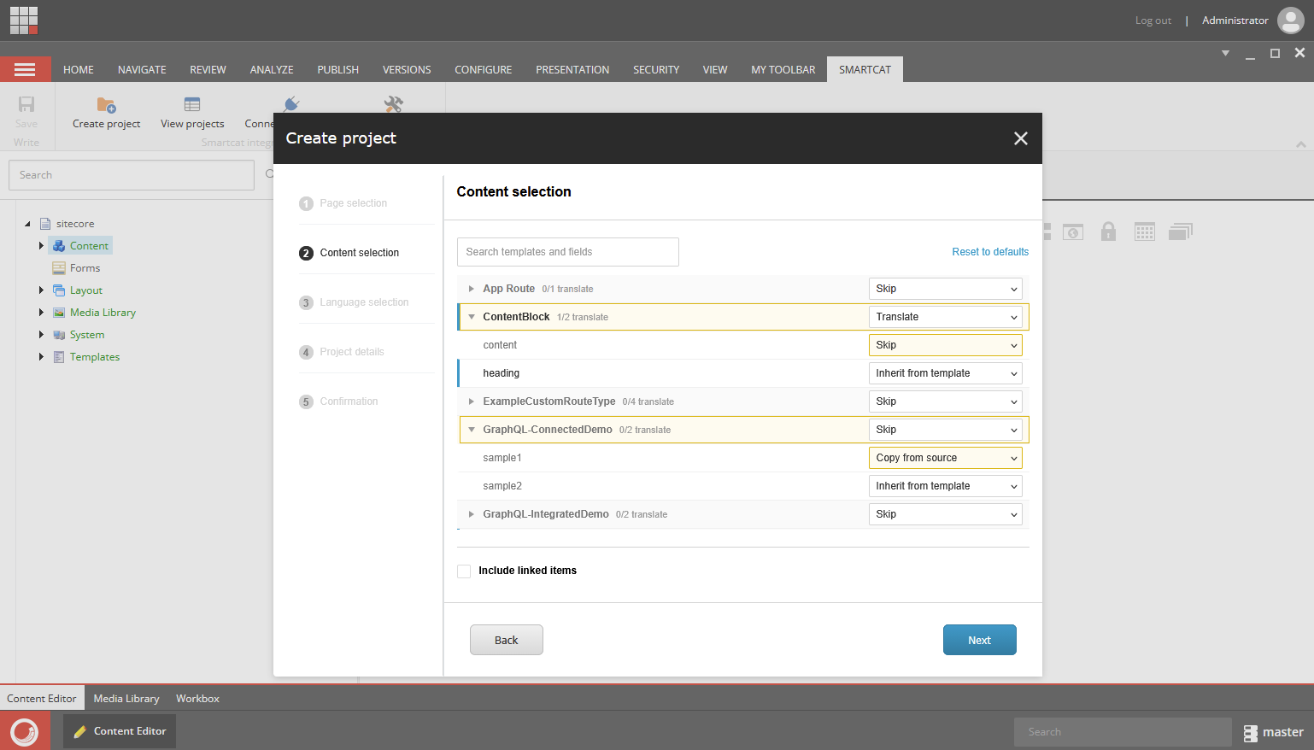Open the GraphQL-IntegratedDemo action dropdown
The image size is (1314, 750).
pos(945,514)
